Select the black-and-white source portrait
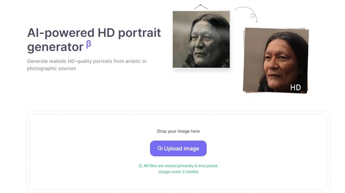Viewport: 345px width, 193px height. point(201,39)
